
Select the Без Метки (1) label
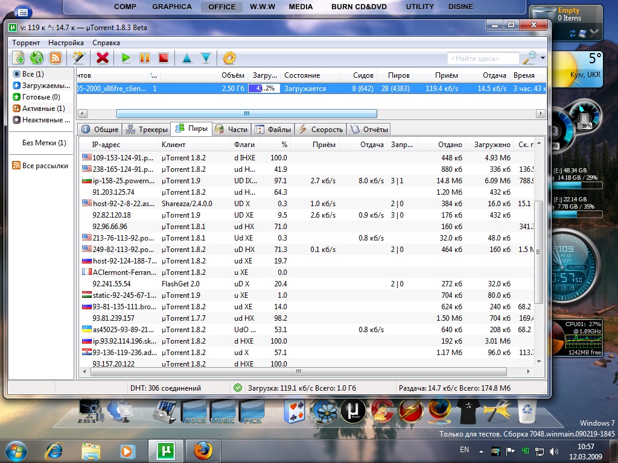[44, 142]
